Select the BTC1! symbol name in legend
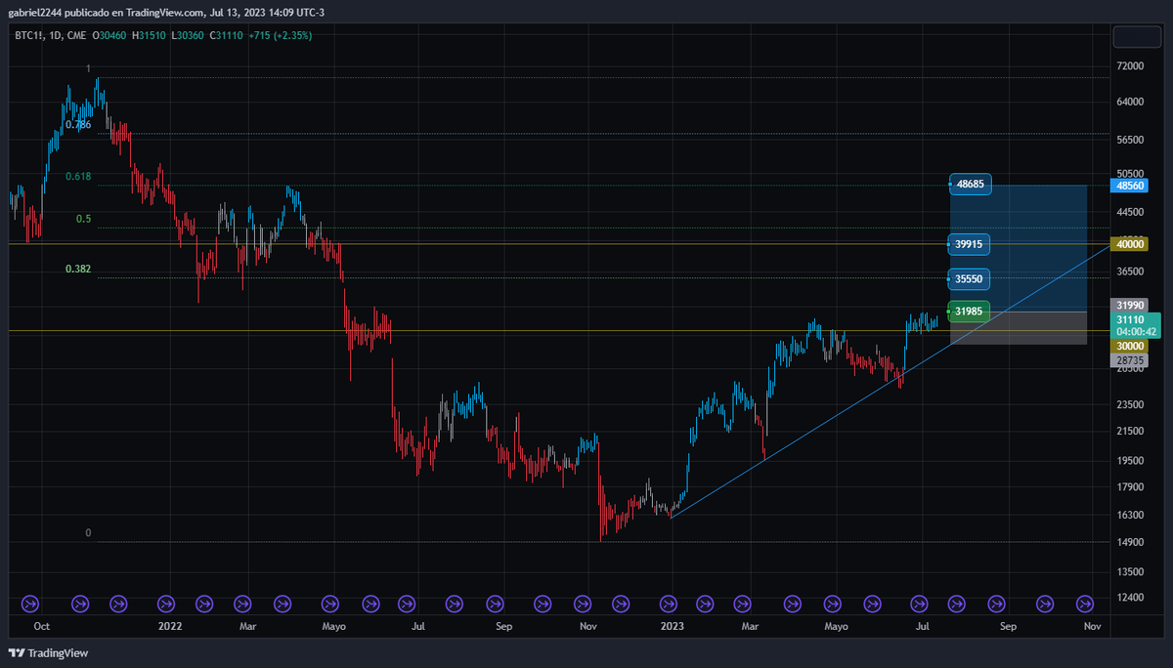Image resolution: width=1173 pixels, height=668 pixels. (x=29, y=35)
